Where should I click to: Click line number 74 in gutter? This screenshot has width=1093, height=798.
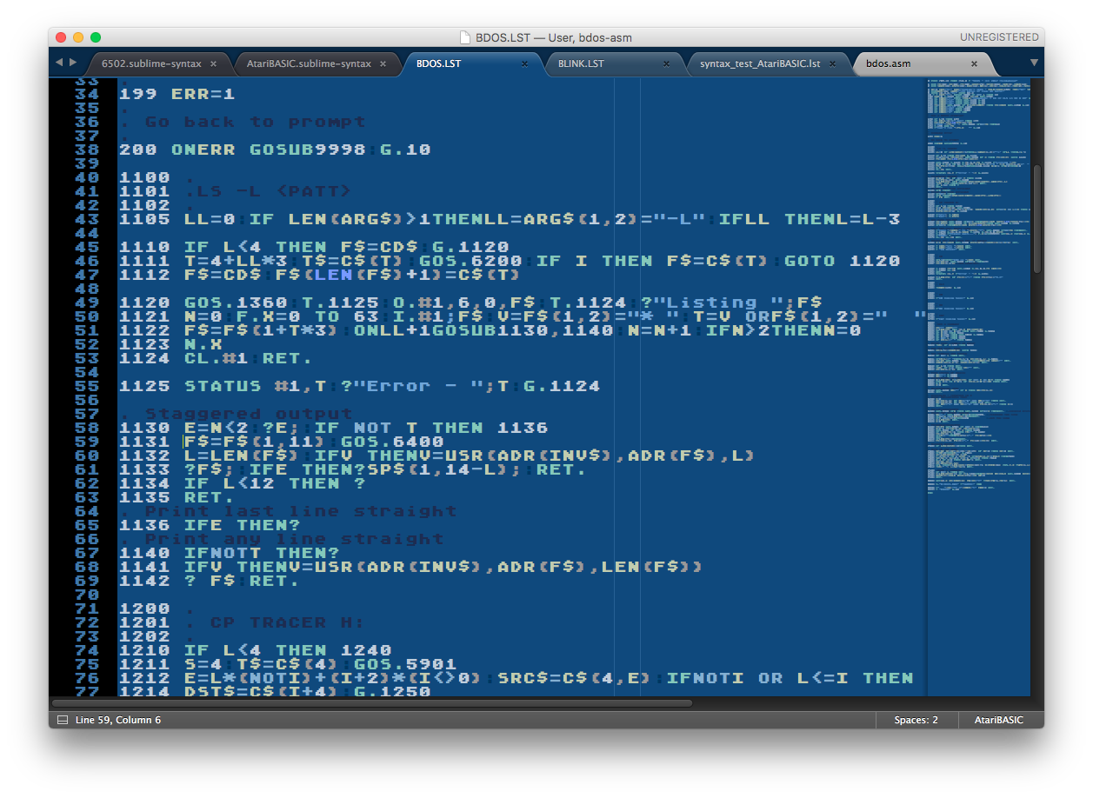pos(86,650)
